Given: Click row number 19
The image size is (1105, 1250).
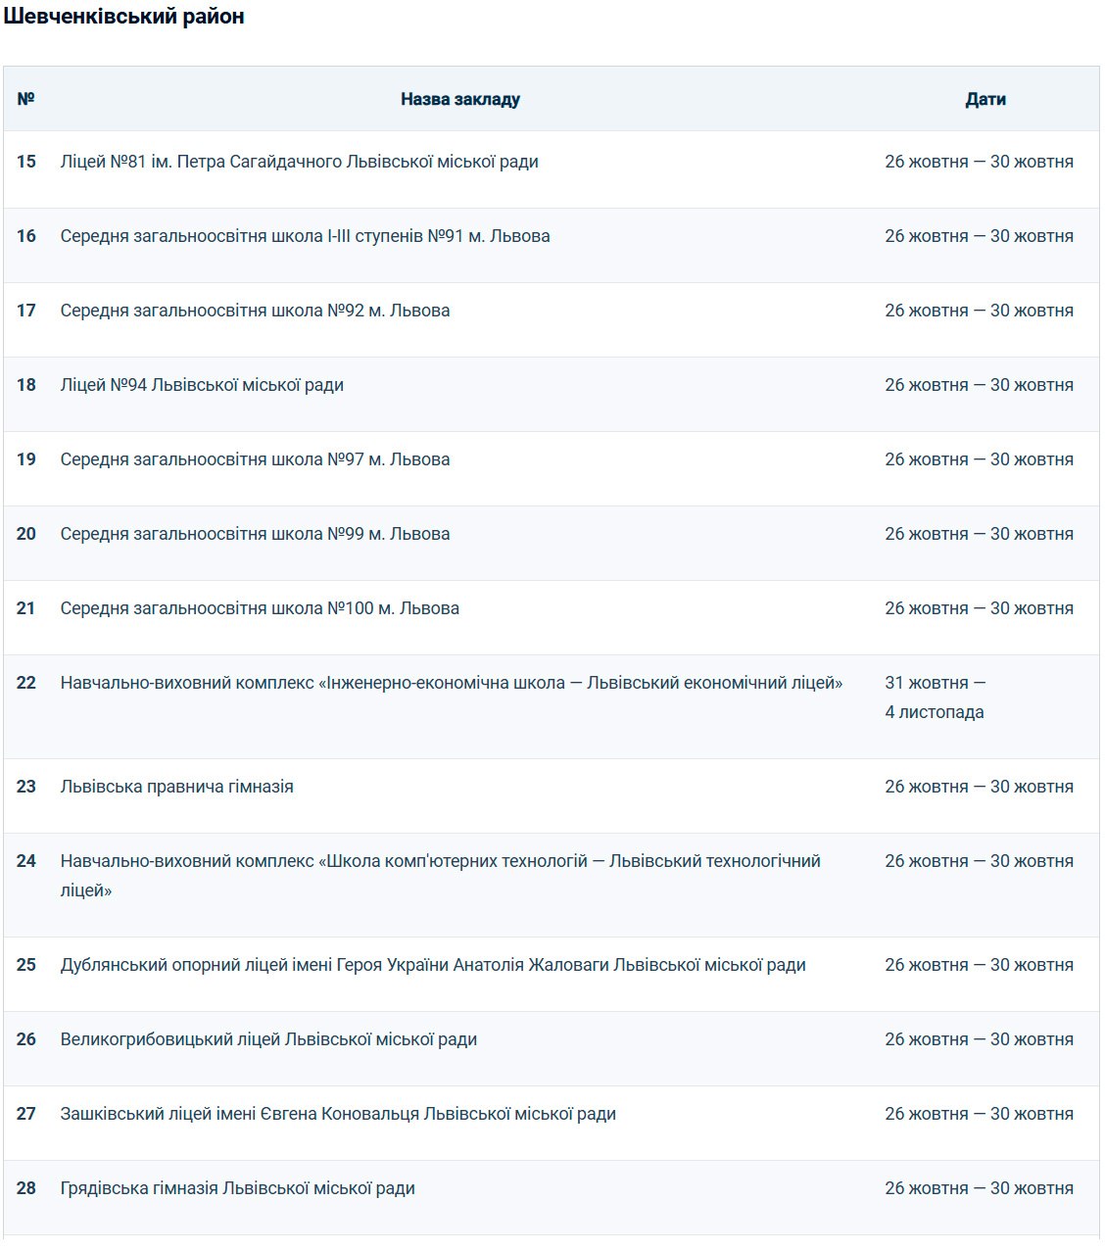Looking at the screenshot, I should pos(26,459).
